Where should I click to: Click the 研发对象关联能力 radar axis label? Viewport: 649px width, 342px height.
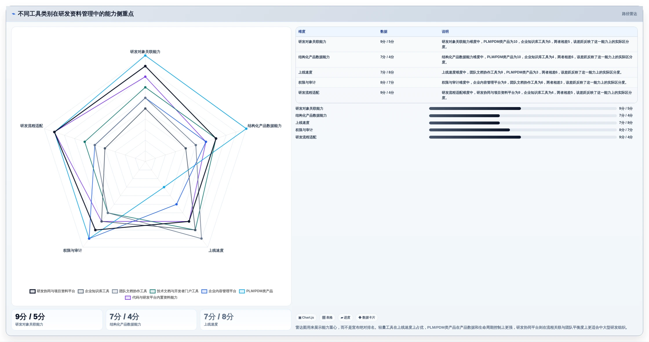(x=145, y=52)
